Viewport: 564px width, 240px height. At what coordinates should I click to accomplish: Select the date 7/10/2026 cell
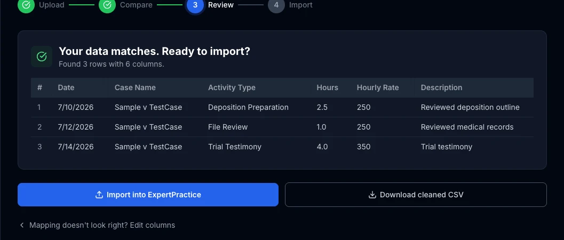[x=76, y=107]
